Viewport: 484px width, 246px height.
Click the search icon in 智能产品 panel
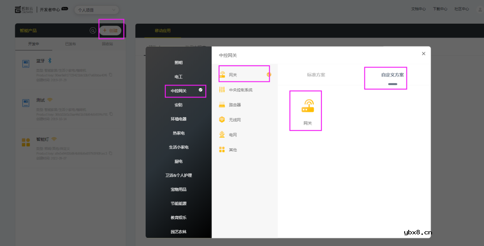93,30
